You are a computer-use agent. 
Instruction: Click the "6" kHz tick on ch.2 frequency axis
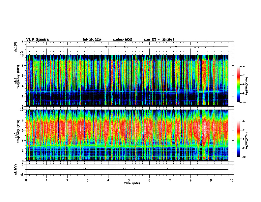coord(23,130)
